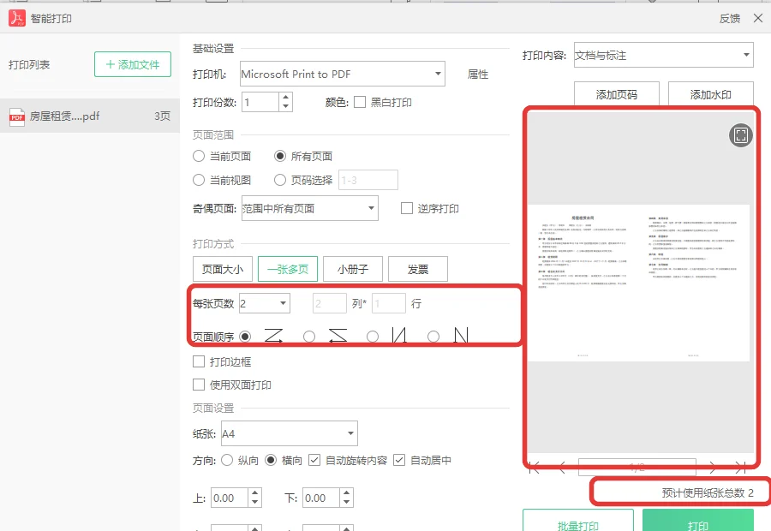The image size is (771, 531).
Task: Select the PDF file in the print list
Action: pyautogui.click(x=89, y=116)
